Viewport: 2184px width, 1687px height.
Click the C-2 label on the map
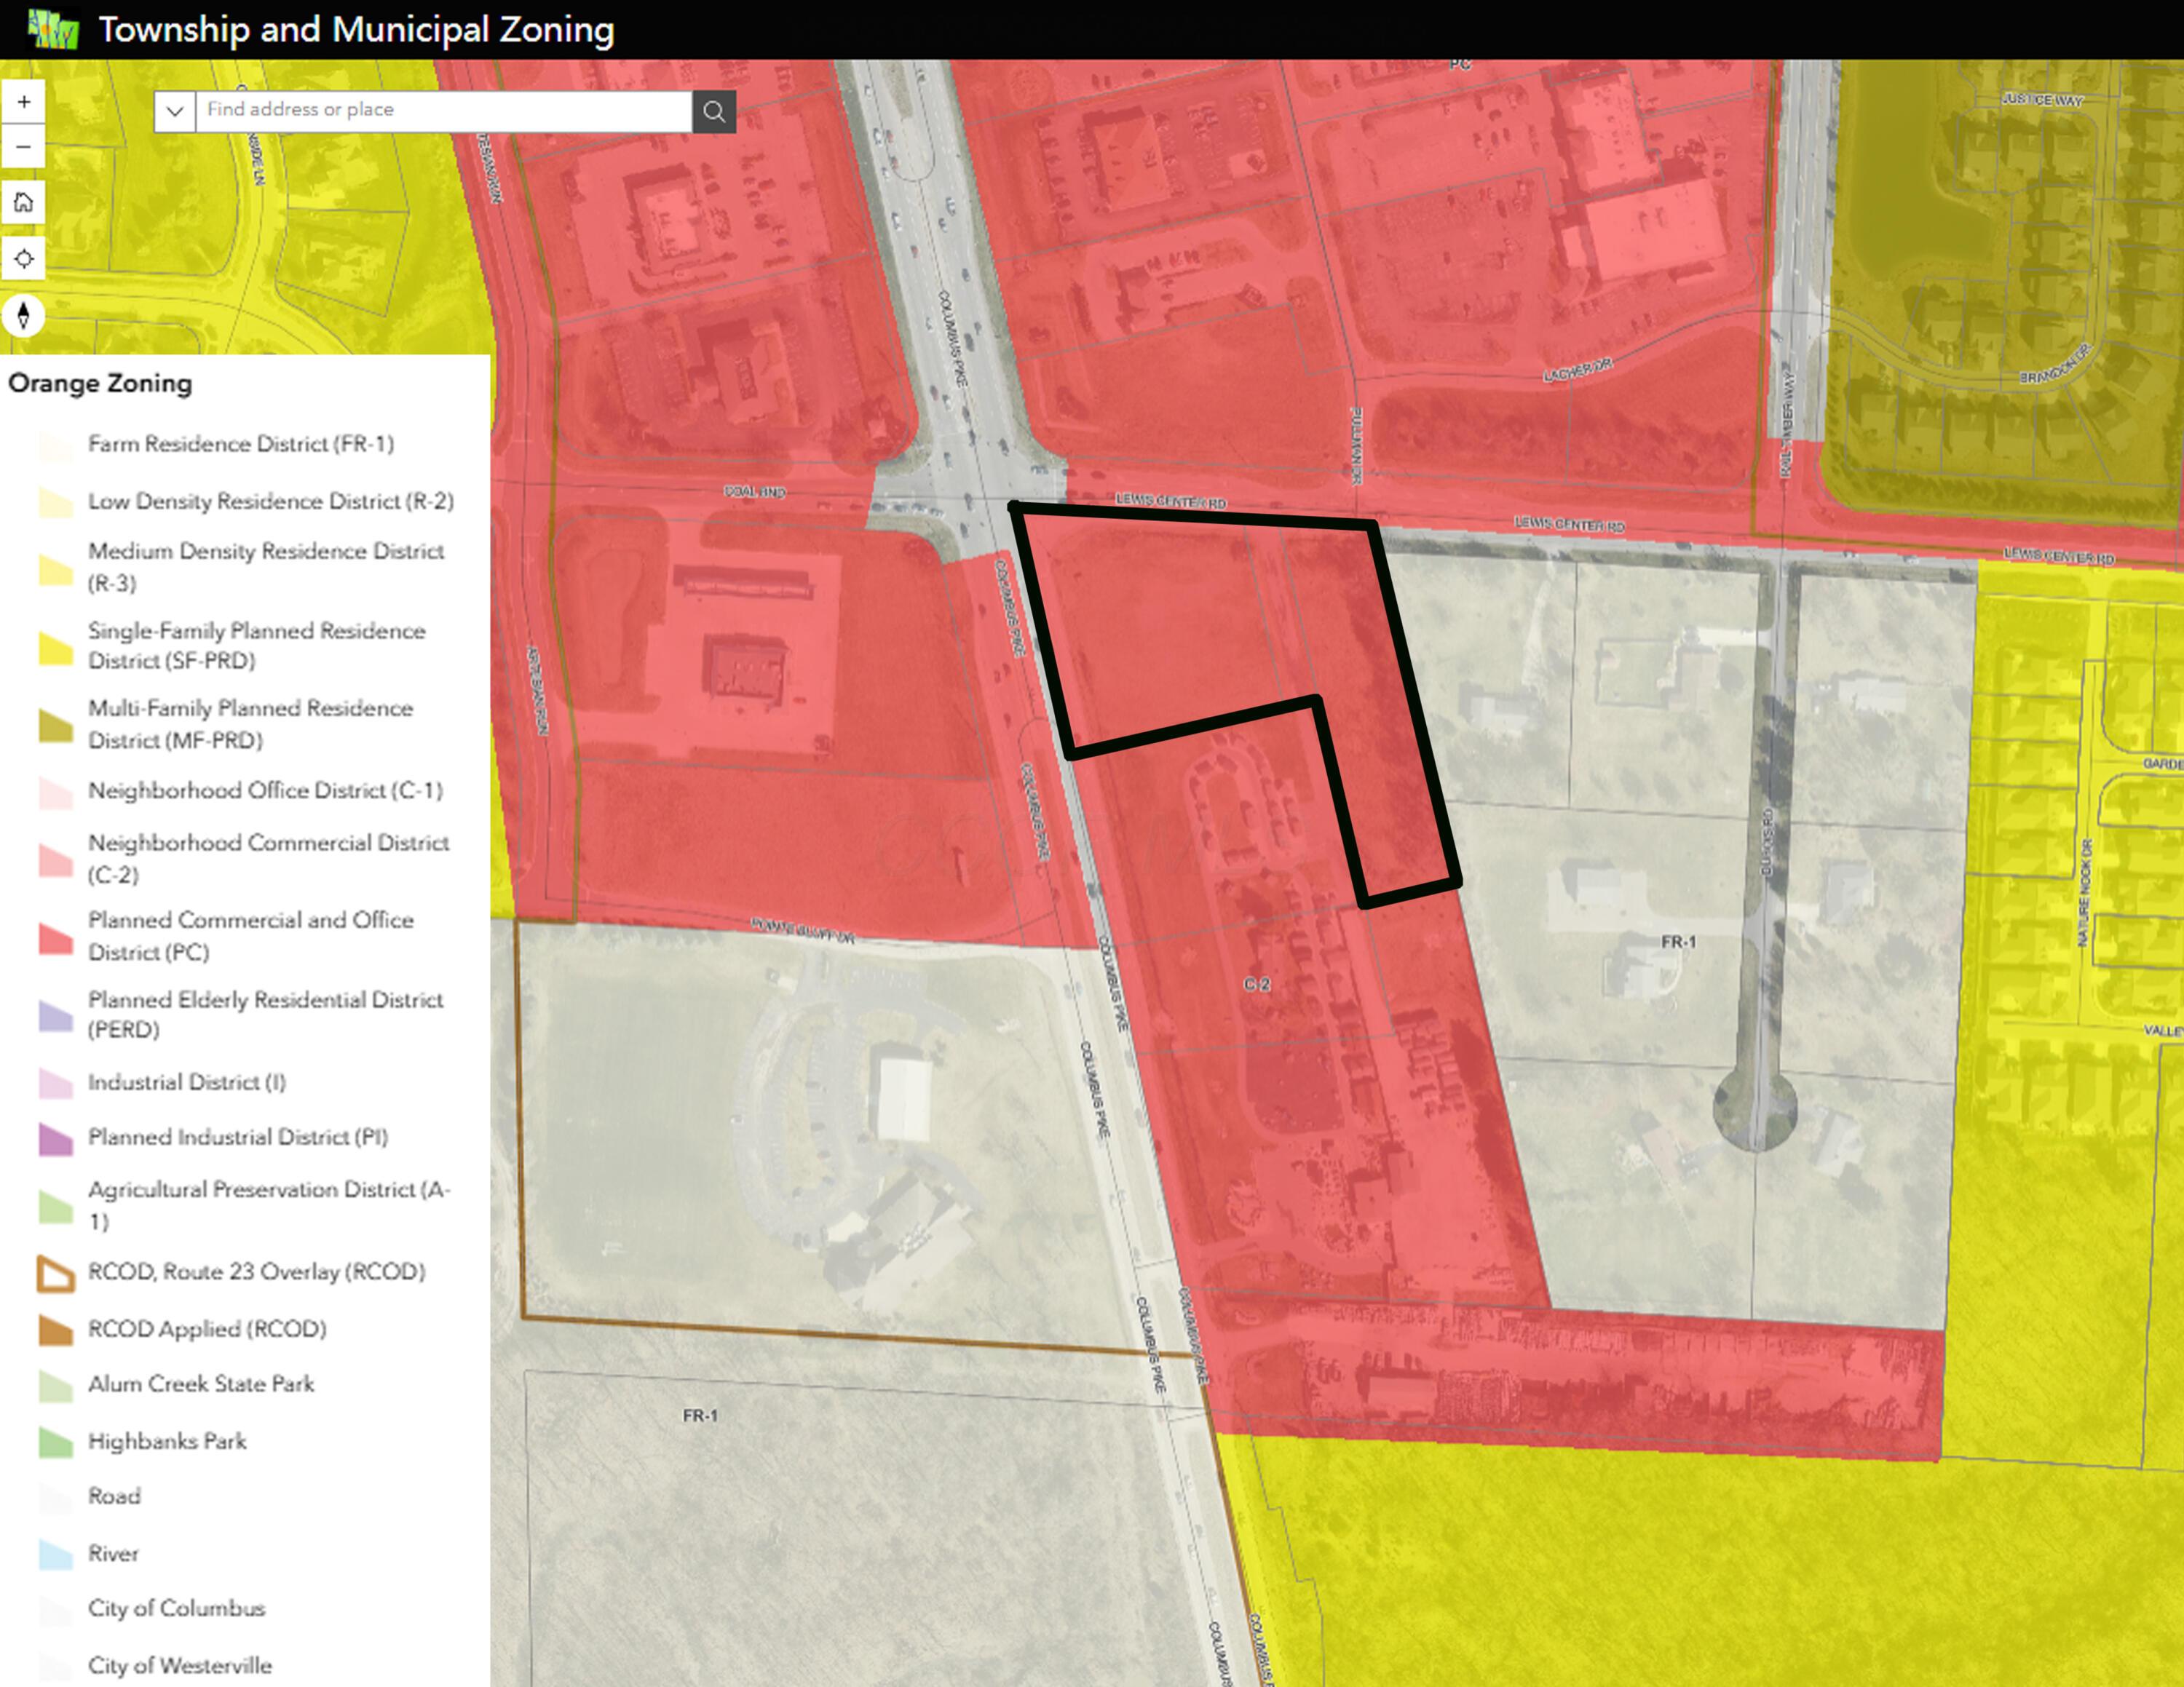(x=1257, y=985)
